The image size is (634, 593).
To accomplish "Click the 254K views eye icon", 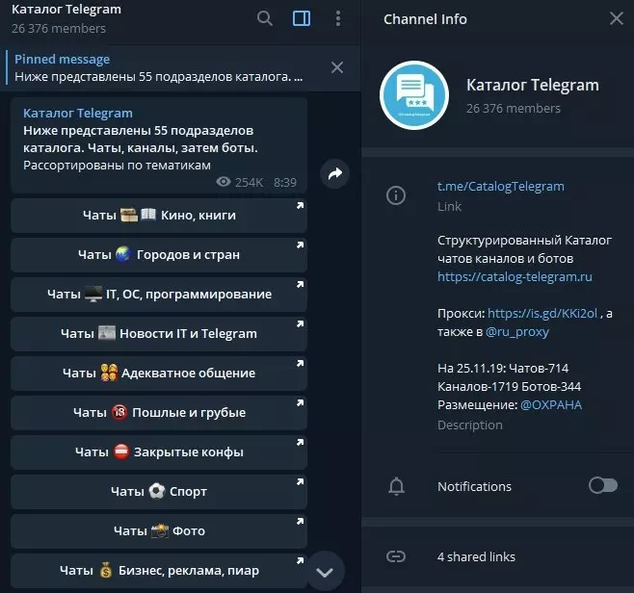I will [224, 182].
